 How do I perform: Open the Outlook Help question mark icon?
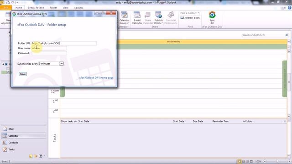coord(290,8)
